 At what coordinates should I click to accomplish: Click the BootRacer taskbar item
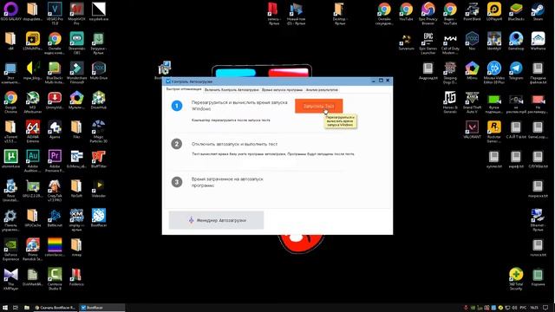click(101, 308)
